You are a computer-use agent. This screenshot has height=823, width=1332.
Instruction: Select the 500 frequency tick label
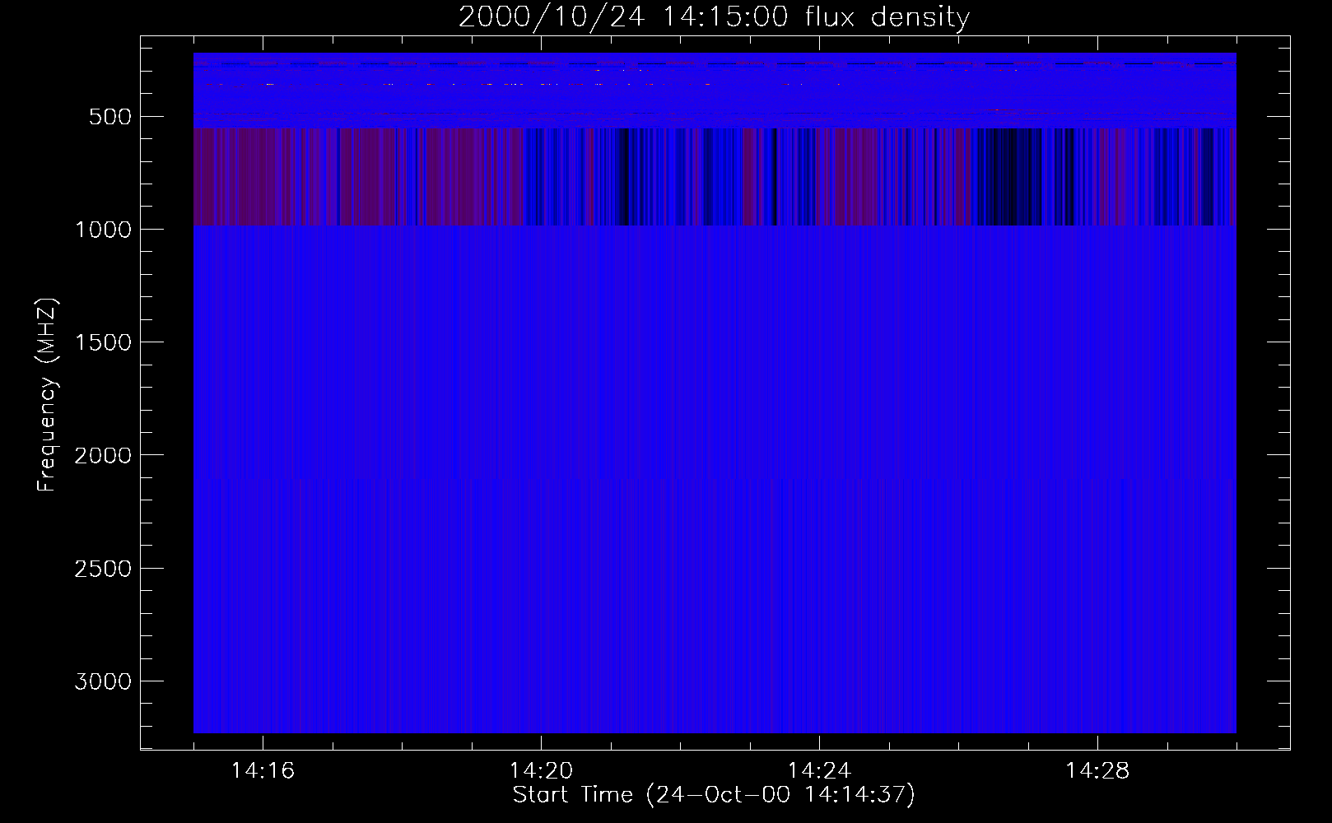110,117
